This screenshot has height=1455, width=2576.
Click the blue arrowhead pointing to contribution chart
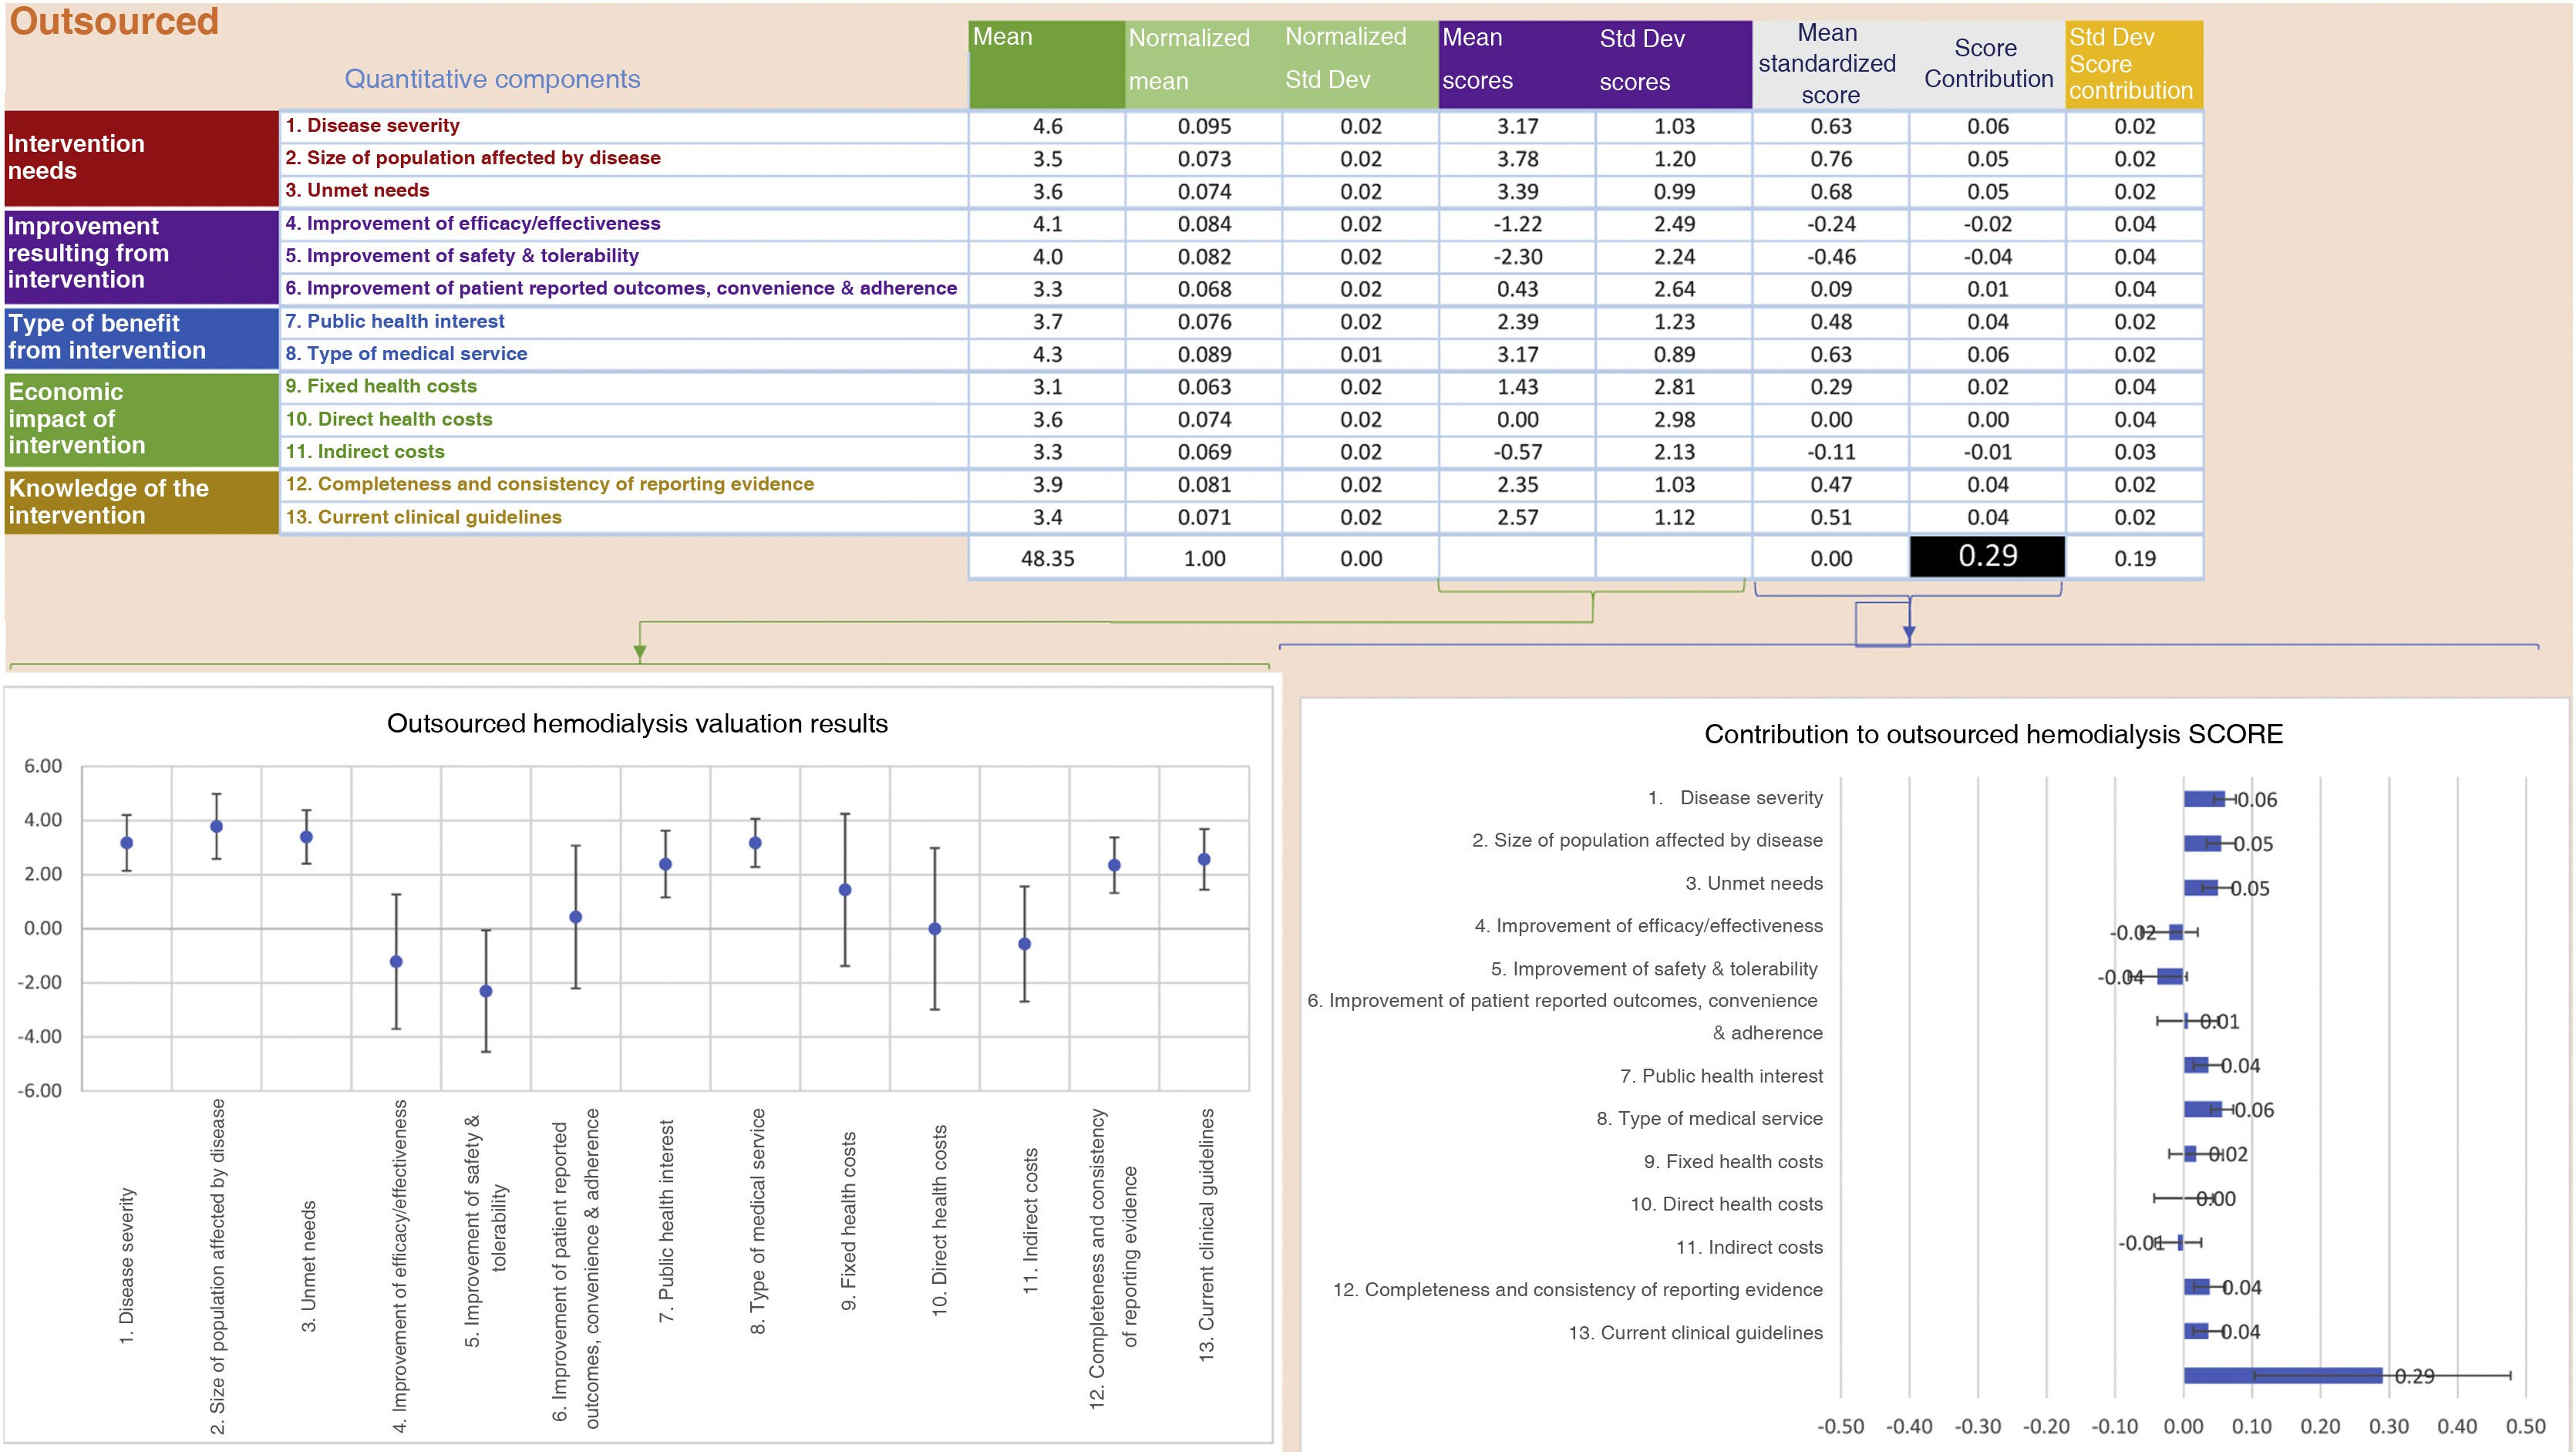tap(1909, 633)
